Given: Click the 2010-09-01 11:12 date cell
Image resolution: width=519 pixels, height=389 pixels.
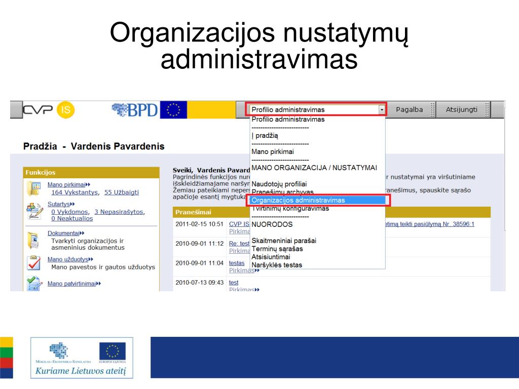Looking at the screenshot, I should [199, 244].
